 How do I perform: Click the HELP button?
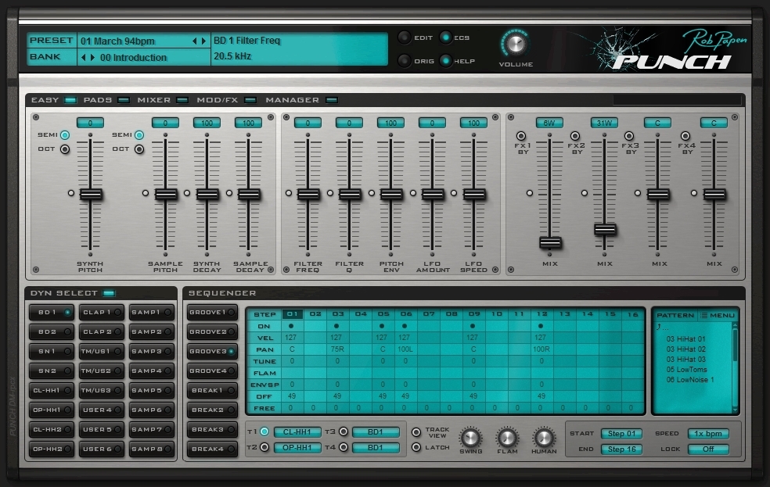(446, 60)
